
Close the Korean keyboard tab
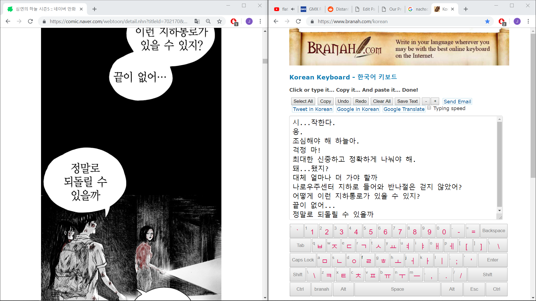(x=453, y=9)
